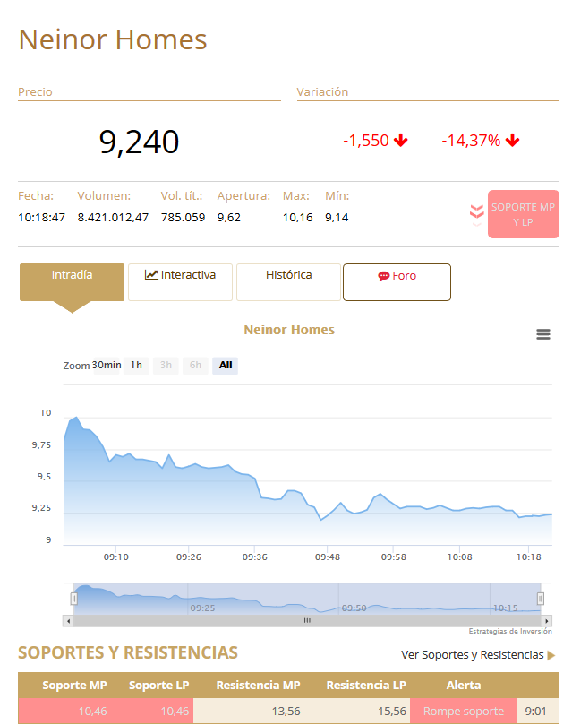Viewport: 572px width, 725px height.
Task: Switch to the Histórica tab
Action: 288,276
